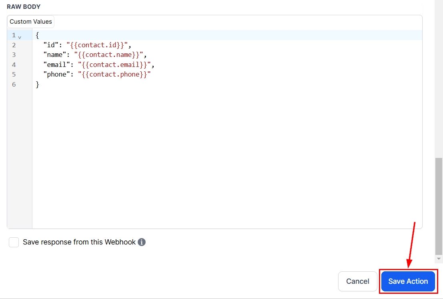Viewport: 443px width, 299px height.
Task: Click the Cancel button
Action: coord(357,281)
